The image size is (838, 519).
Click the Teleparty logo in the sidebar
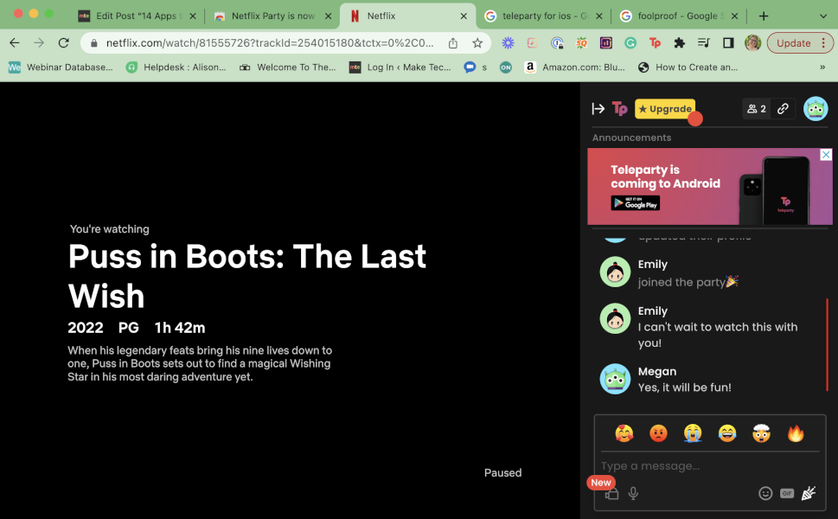(x=619, y=108)
